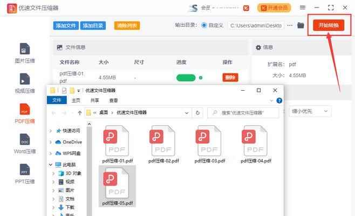Expand OneDrive in navigation tree
This screenshot has width=355, height=216.
pyautogui.click(x=51, y=142)
